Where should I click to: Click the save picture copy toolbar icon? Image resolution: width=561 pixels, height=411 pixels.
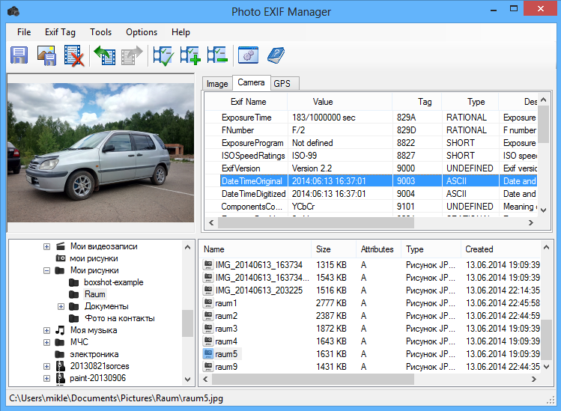[x=46, y=55]
